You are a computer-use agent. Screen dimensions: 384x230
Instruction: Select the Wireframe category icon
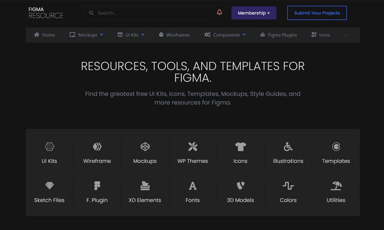pos(97,147)
